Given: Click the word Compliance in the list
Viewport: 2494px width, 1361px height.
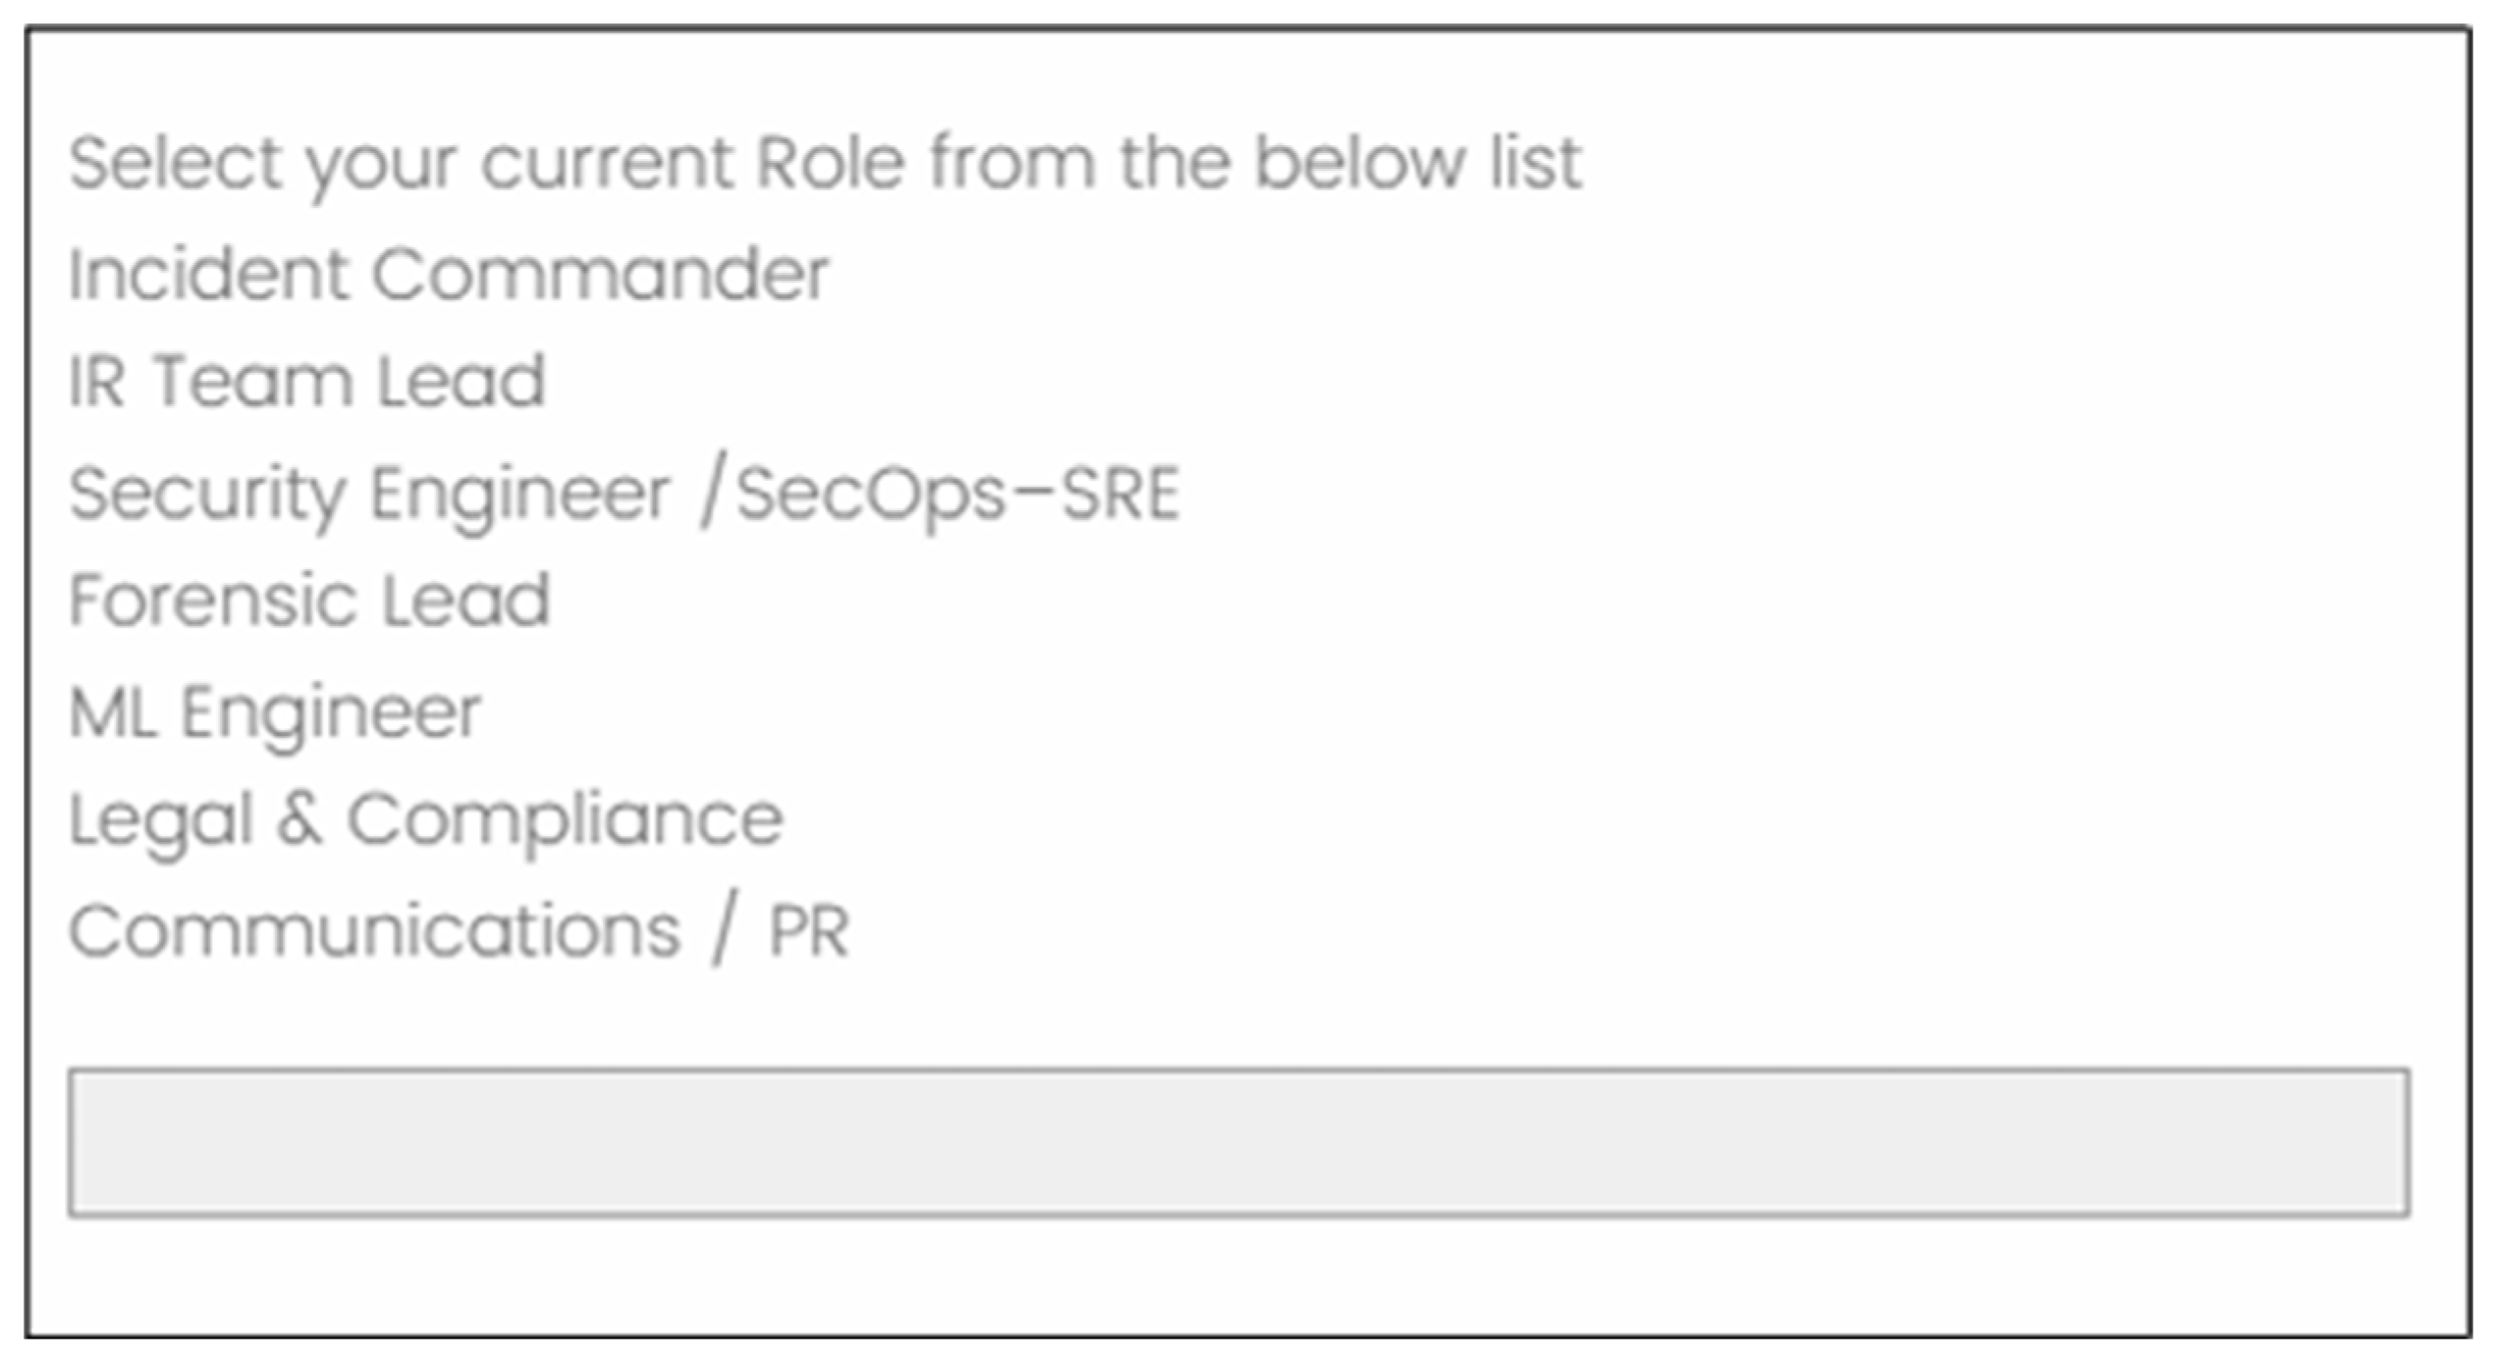Looking at the screenshot, I should pyautogui.click(x=566, y=823).
